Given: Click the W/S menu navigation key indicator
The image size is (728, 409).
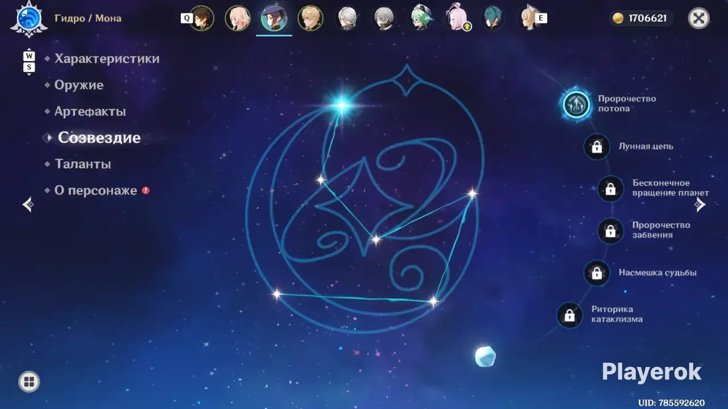Looking at the screenshot, I should pos(29,62).
